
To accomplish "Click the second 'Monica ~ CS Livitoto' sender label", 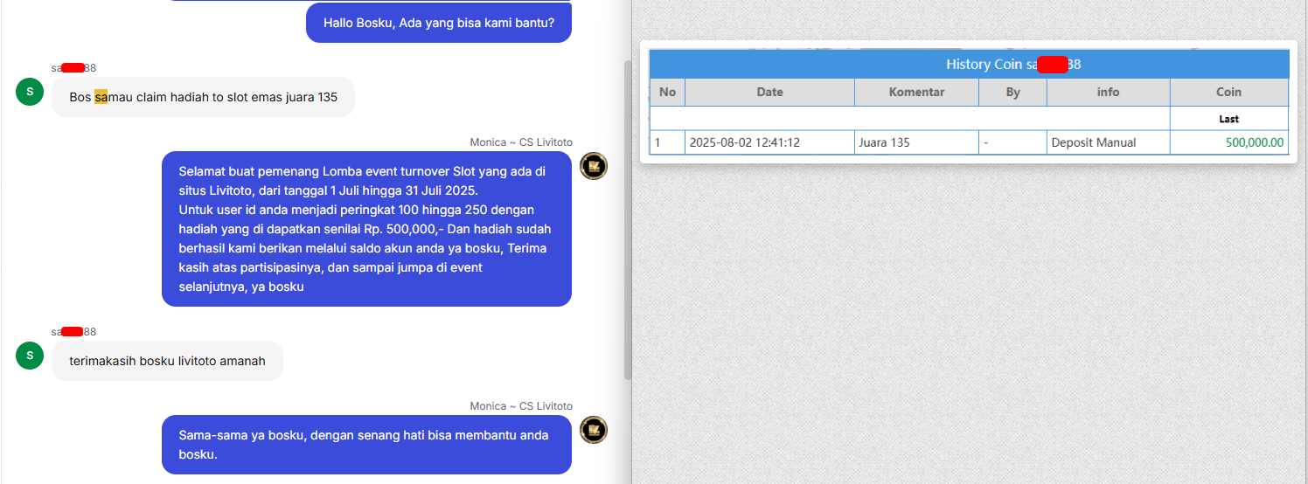I will tap(521, 406).
